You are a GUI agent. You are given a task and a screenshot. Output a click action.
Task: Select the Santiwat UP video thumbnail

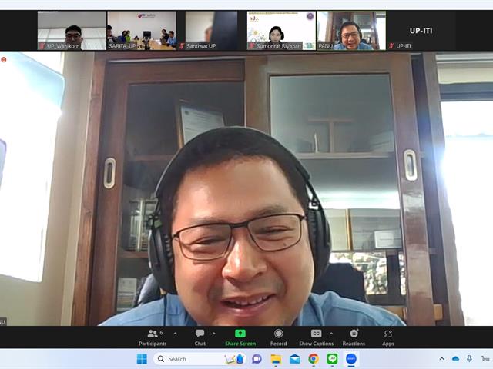(211, 31)
